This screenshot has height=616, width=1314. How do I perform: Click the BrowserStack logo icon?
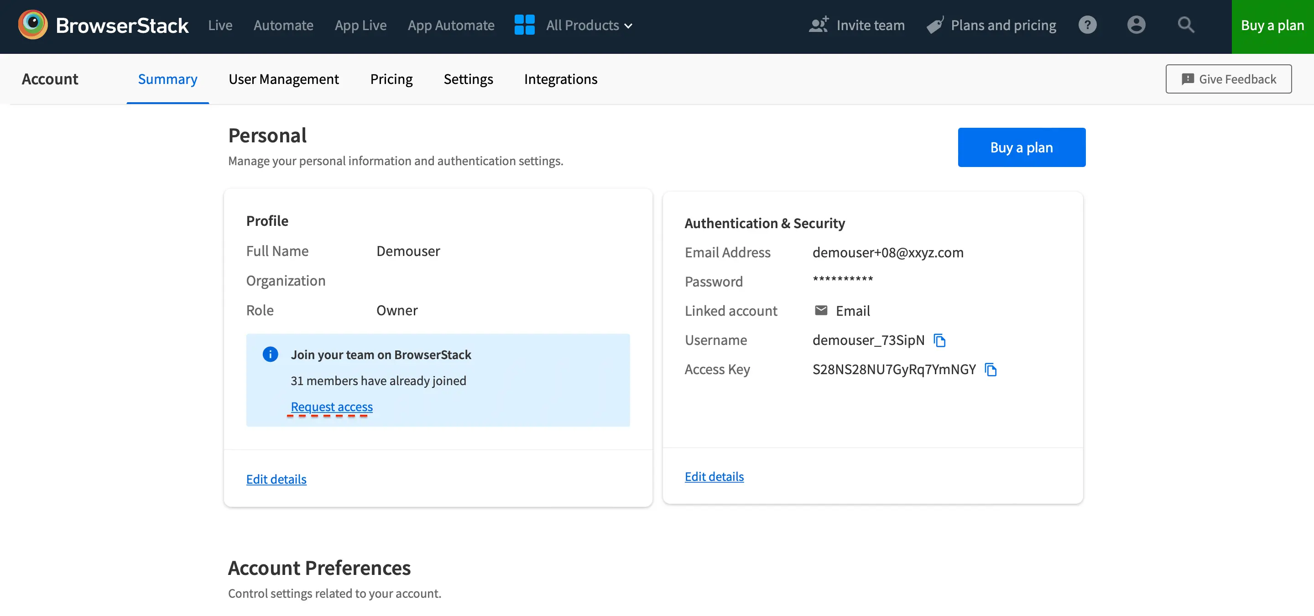33,25
